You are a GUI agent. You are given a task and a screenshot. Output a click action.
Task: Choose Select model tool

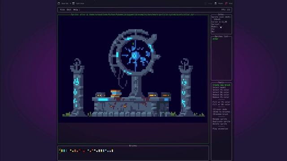point(219,88)
